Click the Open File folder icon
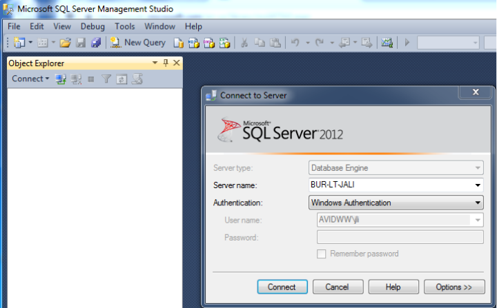 (x=66, y=43)
